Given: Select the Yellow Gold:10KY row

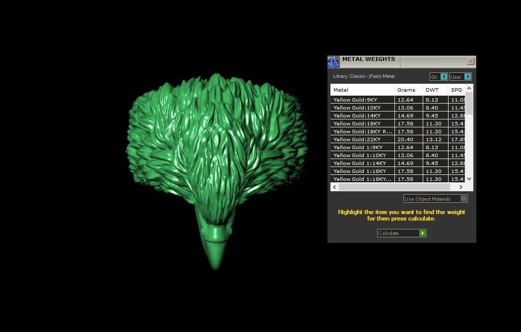Looking at the screenshot, I should pyautogui.click(x=398, y=108).
